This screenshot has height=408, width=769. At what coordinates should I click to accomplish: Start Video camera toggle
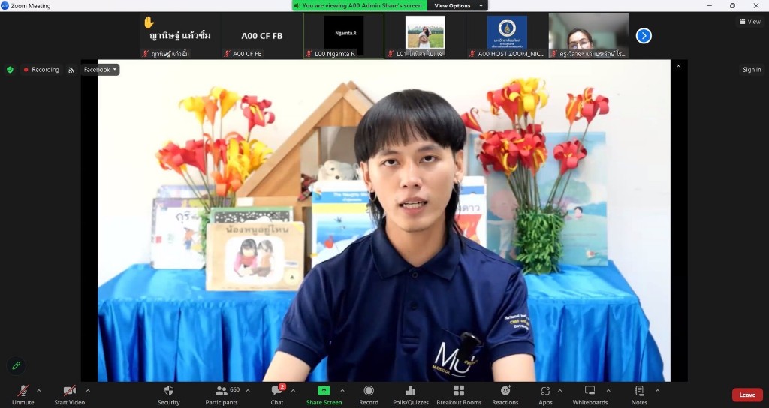tap(69, 394)
